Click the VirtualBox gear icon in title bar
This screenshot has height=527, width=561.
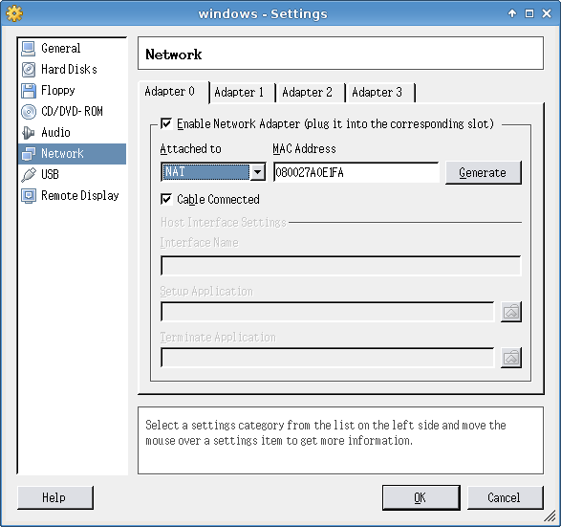(14, 13)
